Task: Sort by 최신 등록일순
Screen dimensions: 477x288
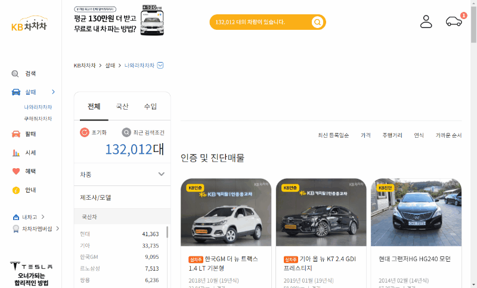Action: click(333, 135)
